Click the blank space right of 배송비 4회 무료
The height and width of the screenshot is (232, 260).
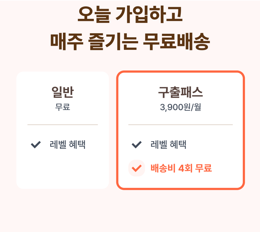tap(226, 168)
